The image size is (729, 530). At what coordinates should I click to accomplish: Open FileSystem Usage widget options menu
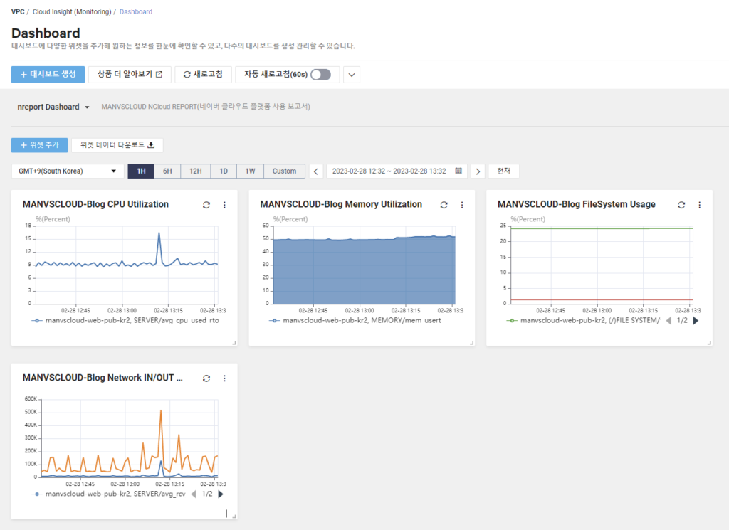(699, 205)
